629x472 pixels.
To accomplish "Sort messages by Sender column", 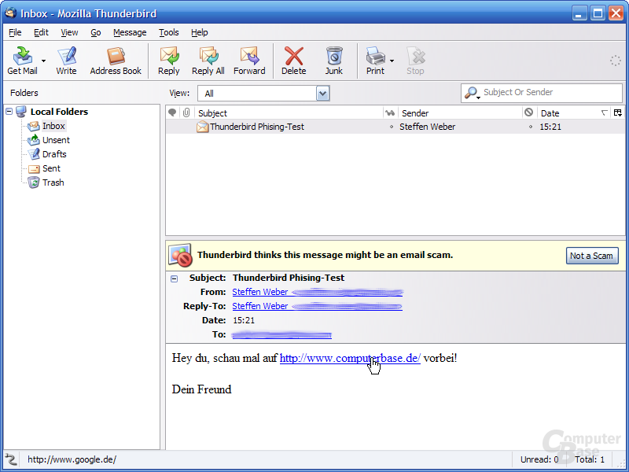I will click(460, 113).
